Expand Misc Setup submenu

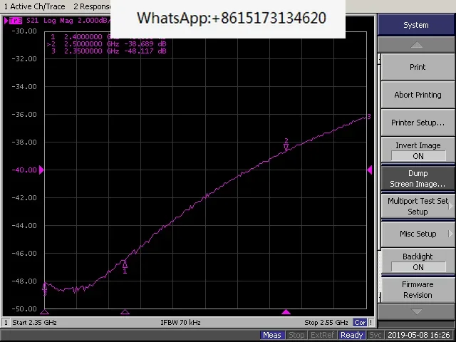tap(418, 234)
